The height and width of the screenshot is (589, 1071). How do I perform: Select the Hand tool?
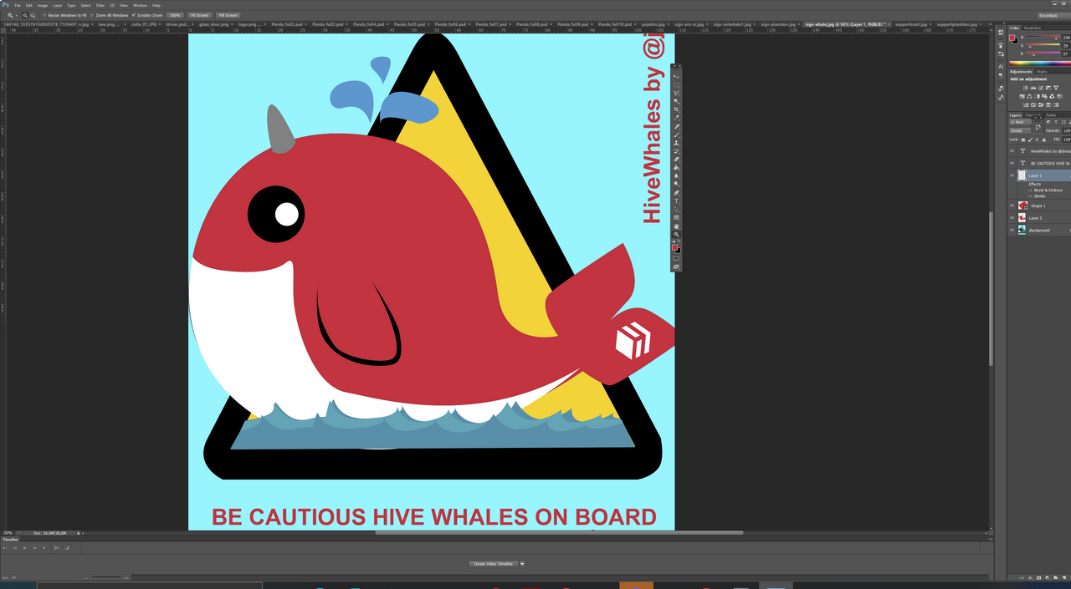pos(677,226)
